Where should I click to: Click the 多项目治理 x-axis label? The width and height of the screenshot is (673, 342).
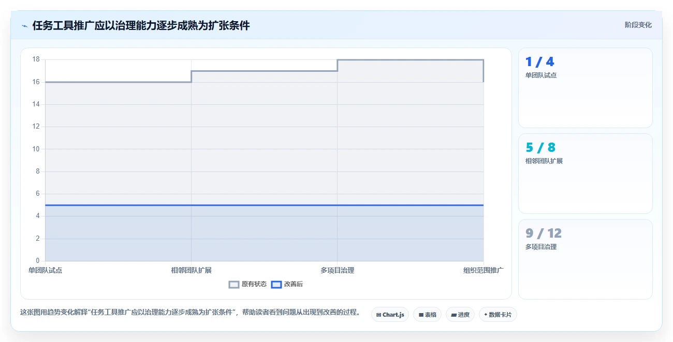pos(338,270)
